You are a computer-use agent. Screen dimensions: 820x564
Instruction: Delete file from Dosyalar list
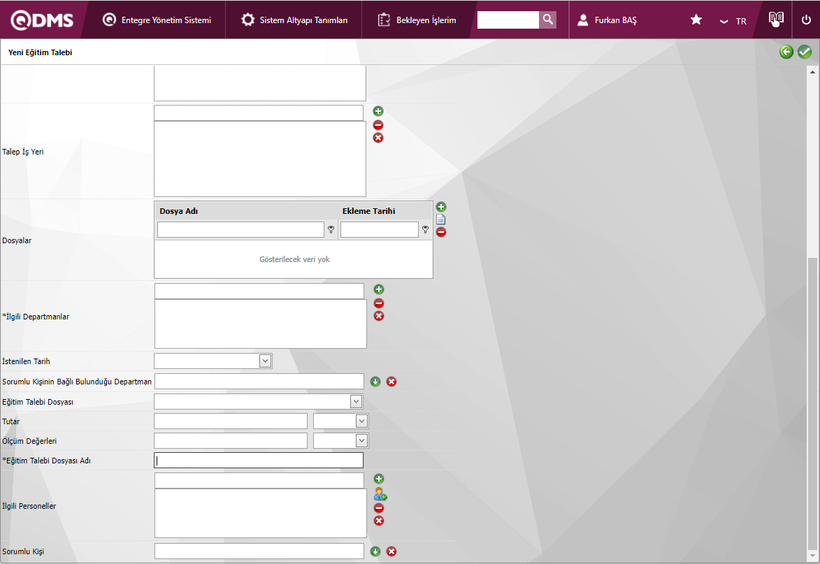point(441,232)
